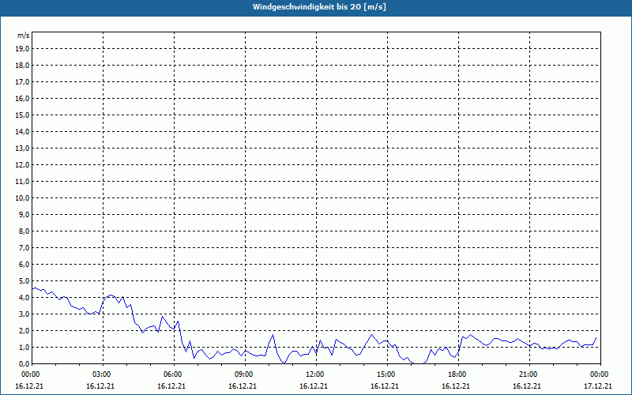Viewport: 632px width, 395px height.
Task: Click the "00:00" time label above 17.12.21
Action: (x=600, y=374)
